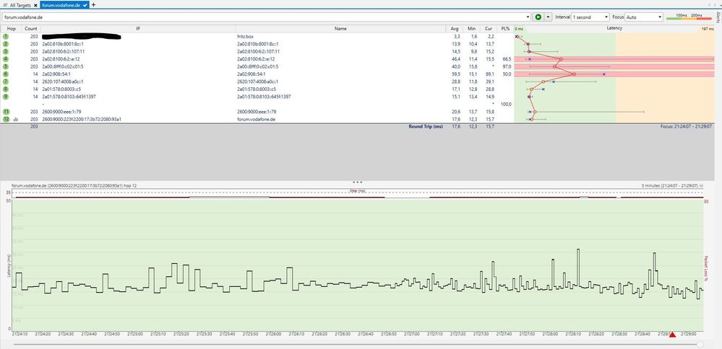Click the IP column header
722x349 pixels.
[138, 28]
